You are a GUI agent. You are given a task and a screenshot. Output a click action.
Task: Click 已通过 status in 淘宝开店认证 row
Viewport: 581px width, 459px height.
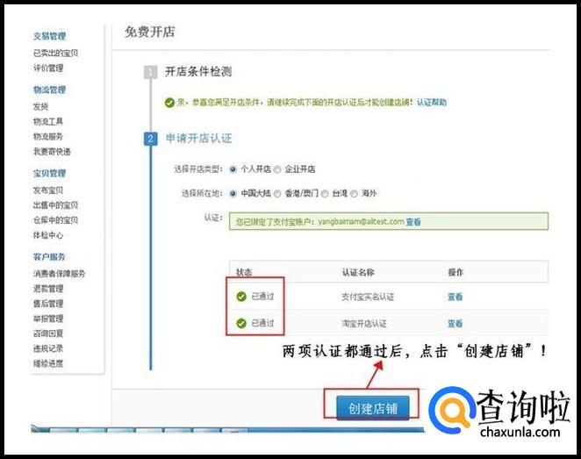click(x=262, y=324)
